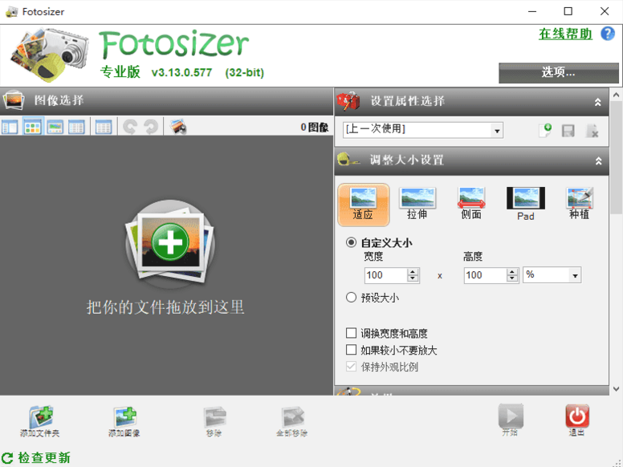Image resolution: width=623 pixels, height=467 pixels.
Task: Enable 如果较小不要放大 checkbox
Action: [x=351, y=350]
